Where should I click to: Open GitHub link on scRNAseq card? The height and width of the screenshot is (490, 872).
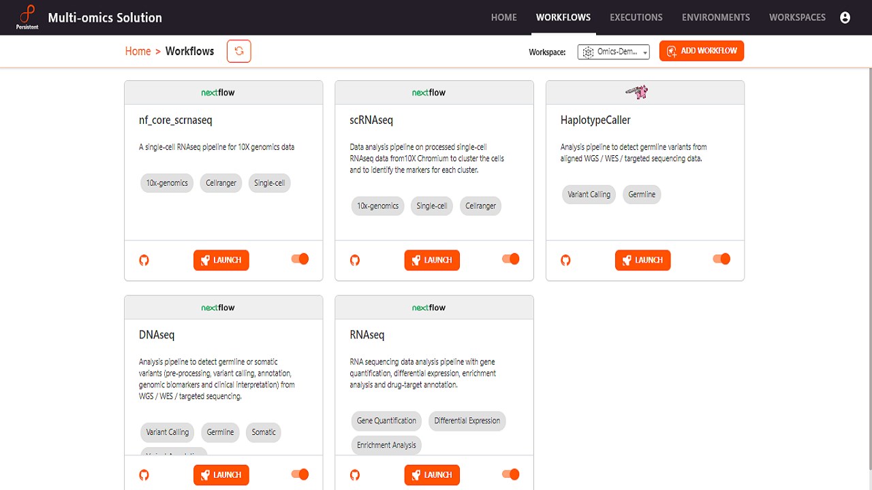tap(355, 260)
